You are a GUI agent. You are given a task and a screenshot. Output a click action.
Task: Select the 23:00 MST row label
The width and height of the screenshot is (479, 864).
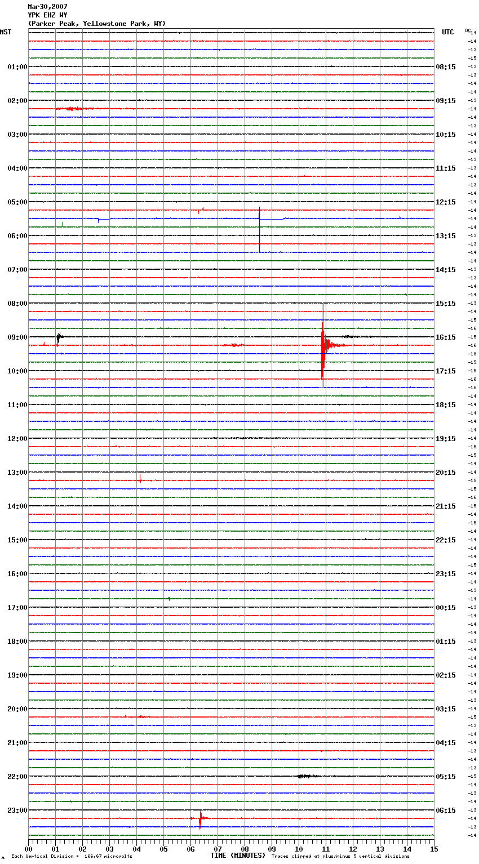coord(17,810)
